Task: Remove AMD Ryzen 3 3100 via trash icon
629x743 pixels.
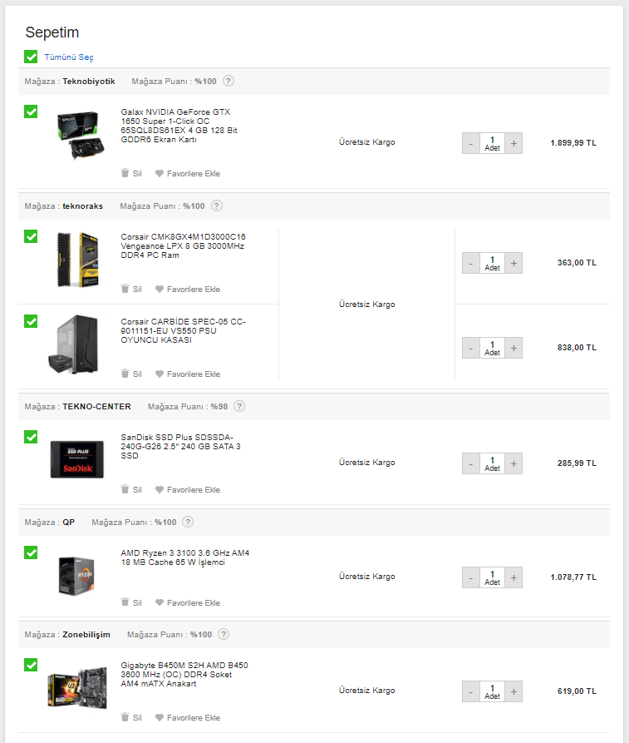Action: 125,602
